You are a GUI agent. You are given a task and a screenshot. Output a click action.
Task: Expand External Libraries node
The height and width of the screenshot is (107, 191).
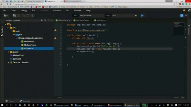coord(8,62)
